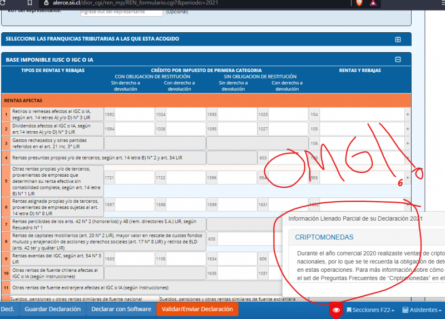The width and height of the screenshot is (445, 319).
Task: Click the Rut del Representante input field
Action: pos(122,11)
